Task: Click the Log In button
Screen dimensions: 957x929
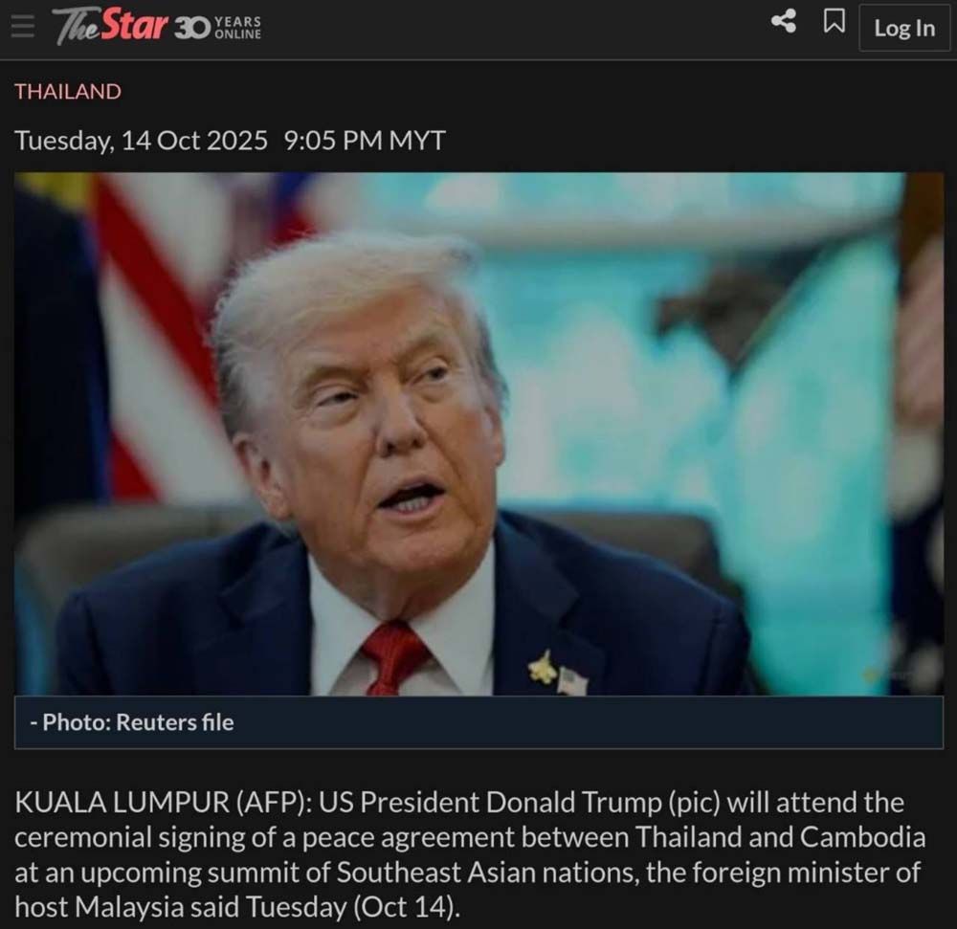Action: [x=904, y=28]
